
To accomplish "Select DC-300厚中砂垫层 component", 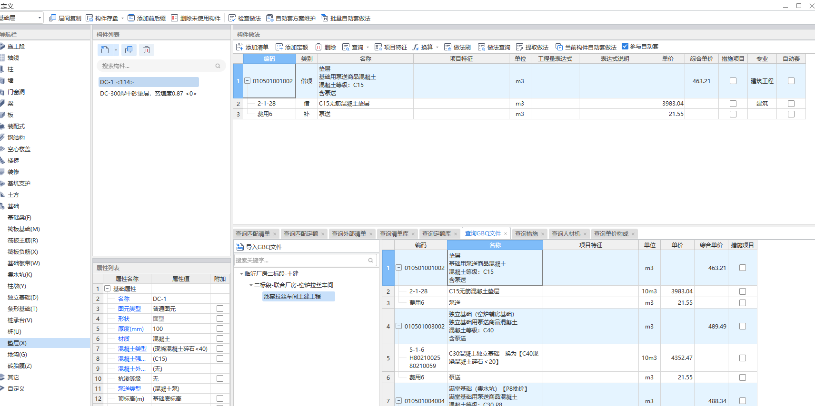I will coord(148,94).
